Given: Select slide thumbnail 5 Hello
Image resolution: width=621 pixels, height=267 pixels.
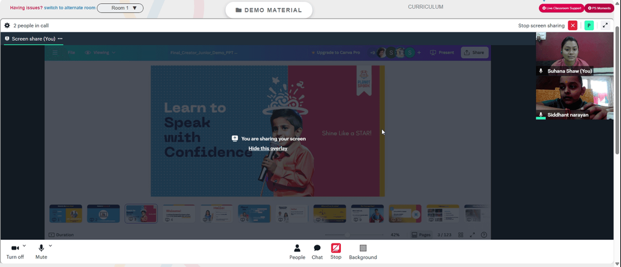Looking at the screenshot, I should click(x=217, y=214).
